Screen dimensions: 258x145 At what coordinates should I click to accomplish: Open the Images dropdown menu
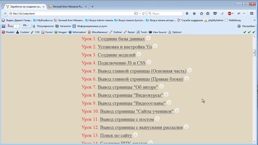coord(61,32)
